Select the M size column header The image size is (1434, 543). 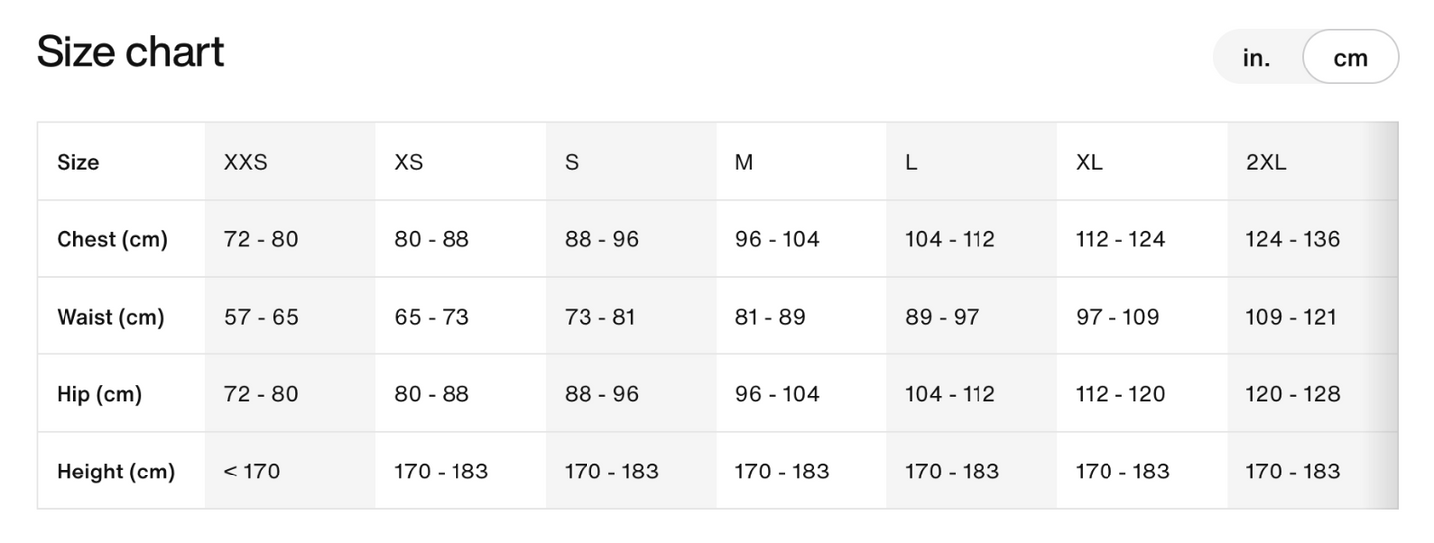click(x=744, y=162)
